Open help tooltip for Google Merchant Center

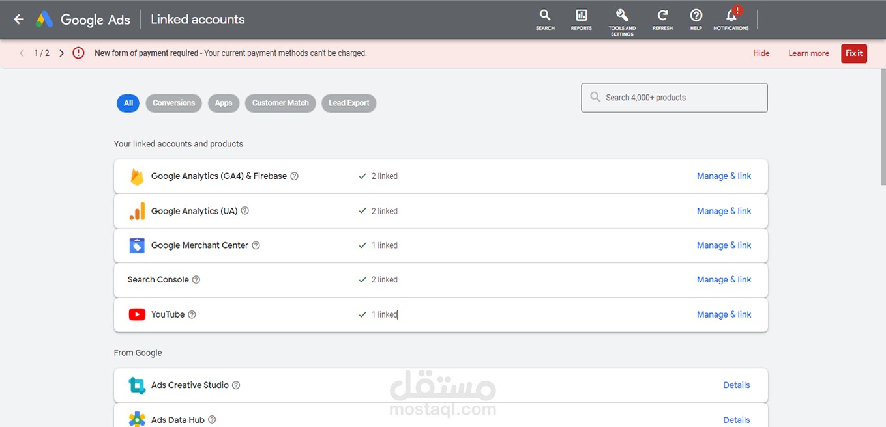coord(256,245)
